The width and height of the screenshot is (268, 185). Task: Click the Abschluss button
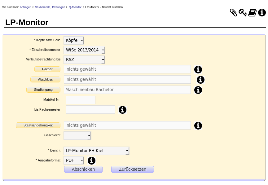45,80
